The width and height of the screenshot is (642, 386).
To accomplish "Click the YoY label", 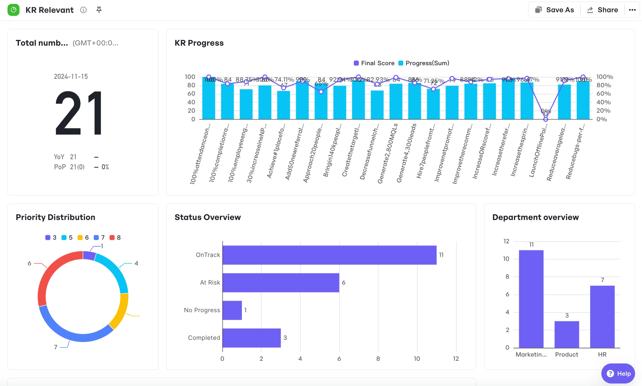I will click(59, 157).
